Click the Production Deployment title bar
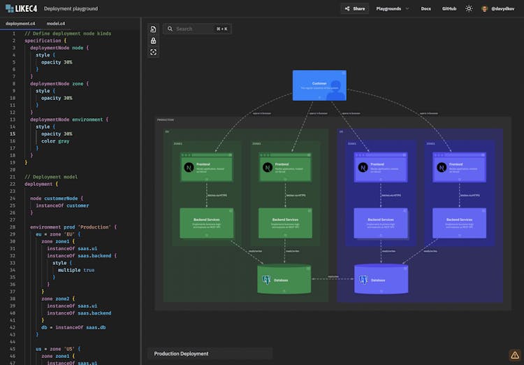 (210, 354)
